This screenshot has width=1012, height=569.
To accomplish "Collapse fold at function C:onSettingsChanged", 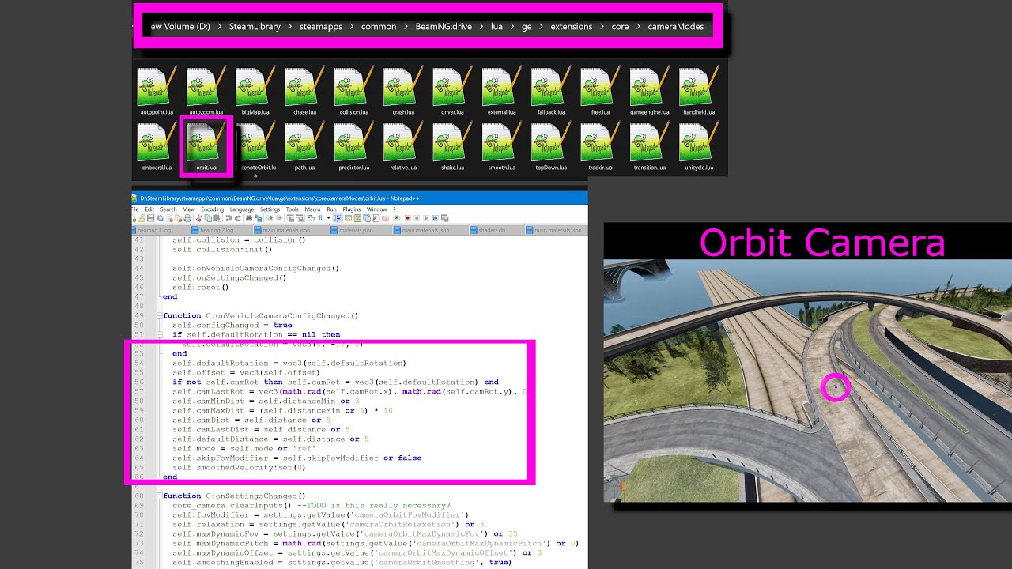I will pos(159,496).
